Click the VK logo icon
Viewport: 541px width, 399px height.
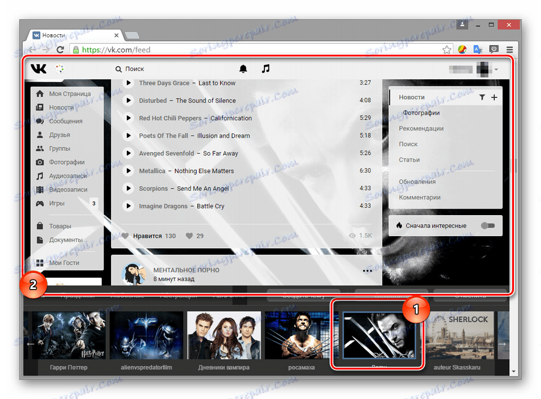[38, 69]
